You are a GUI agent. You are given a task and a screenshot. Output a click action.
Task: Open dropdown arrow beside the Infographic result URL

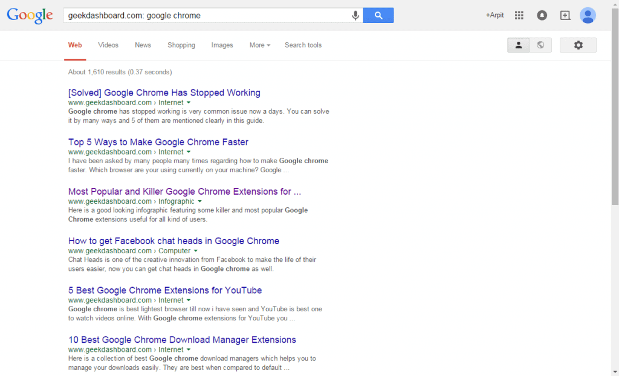click(199, 201)
